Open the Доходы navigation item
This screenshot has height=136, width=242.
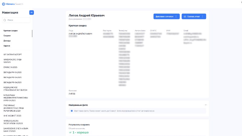pyautogui.click(x=7, y=41)
